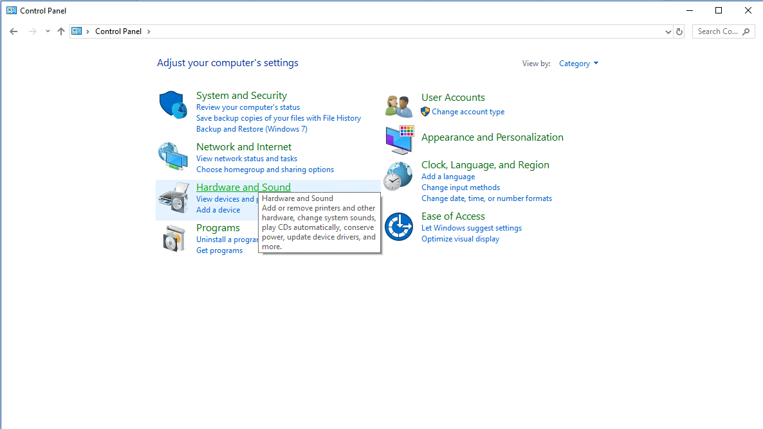763x429 pixels.
Task: Select the Control Panel breadcrumb
Action: click(118, 31)
